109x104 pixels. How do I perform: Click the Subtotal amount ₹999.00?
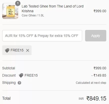click(100, 68)
